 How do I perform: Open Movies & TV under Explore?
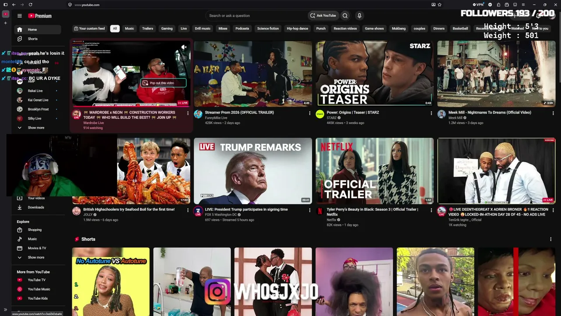click(39, 248)
